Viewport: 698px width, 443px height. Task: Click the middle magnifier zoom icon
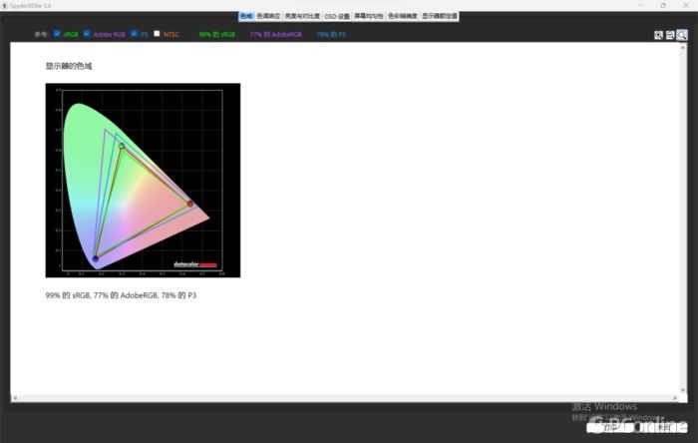pyautogui.click(x=670, y=35)
